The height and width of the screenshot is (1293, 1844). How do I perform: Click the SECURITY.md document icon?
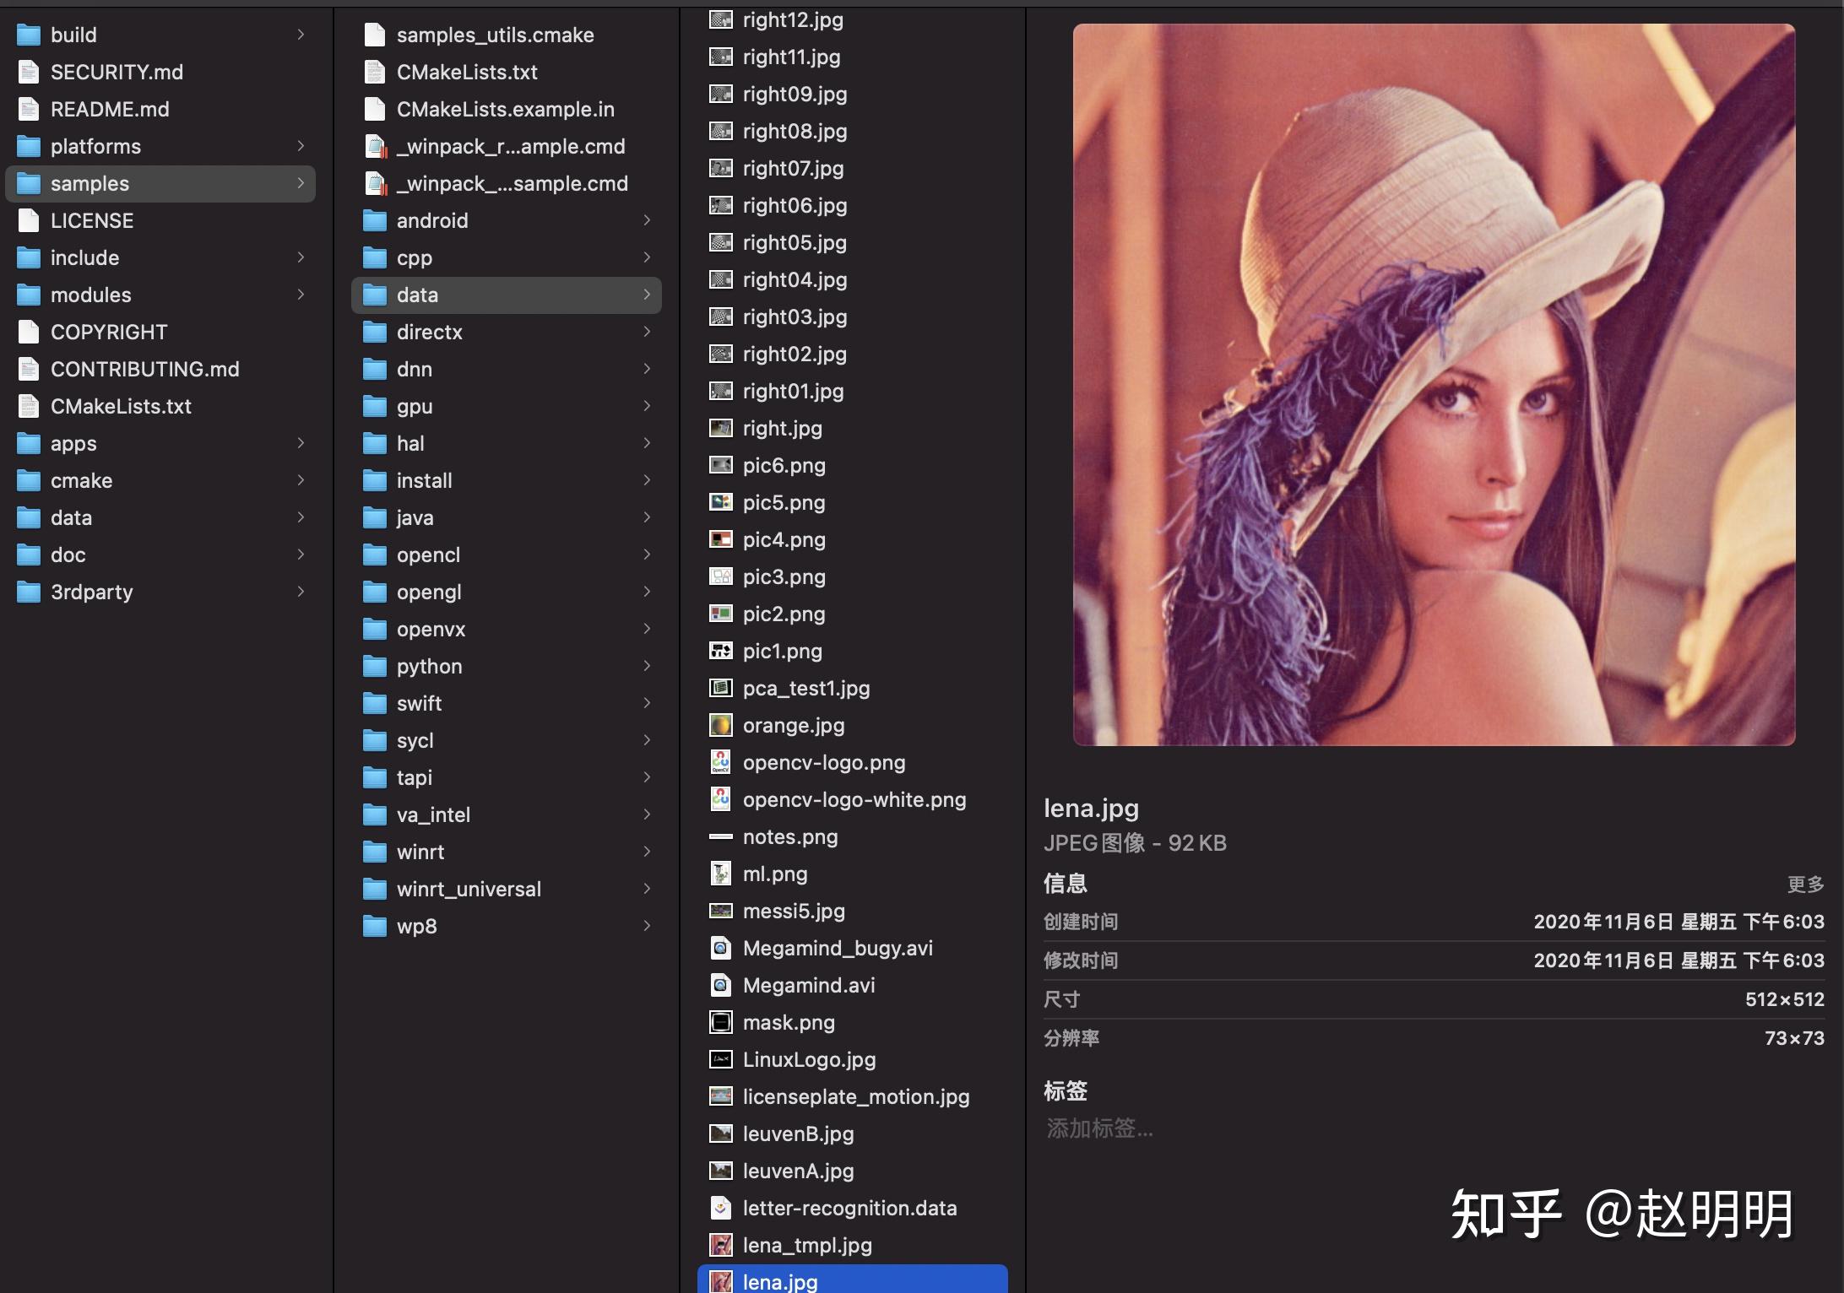29,72
